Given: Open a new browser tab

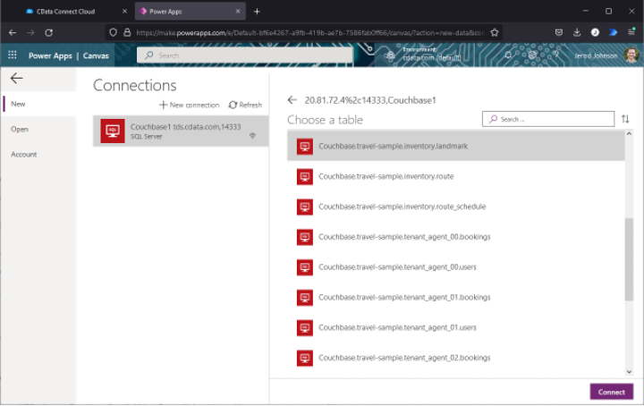Looking at the screenshot, I should pyautogui.click(x=257, y=12).
